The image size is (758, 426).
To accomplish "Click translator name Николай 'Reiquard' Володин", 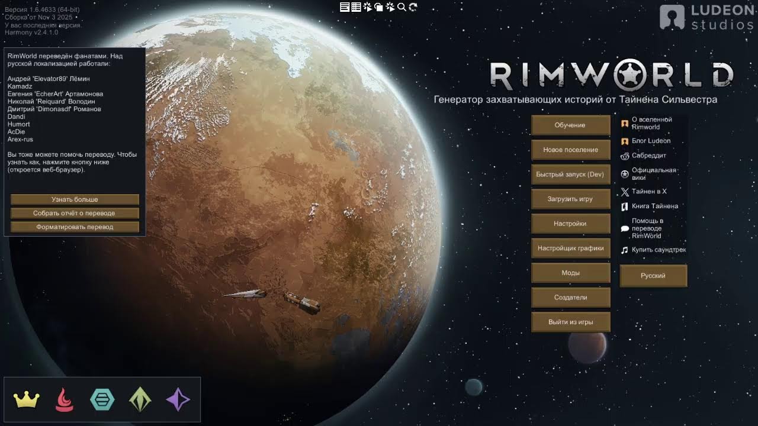I will [51, 102].
